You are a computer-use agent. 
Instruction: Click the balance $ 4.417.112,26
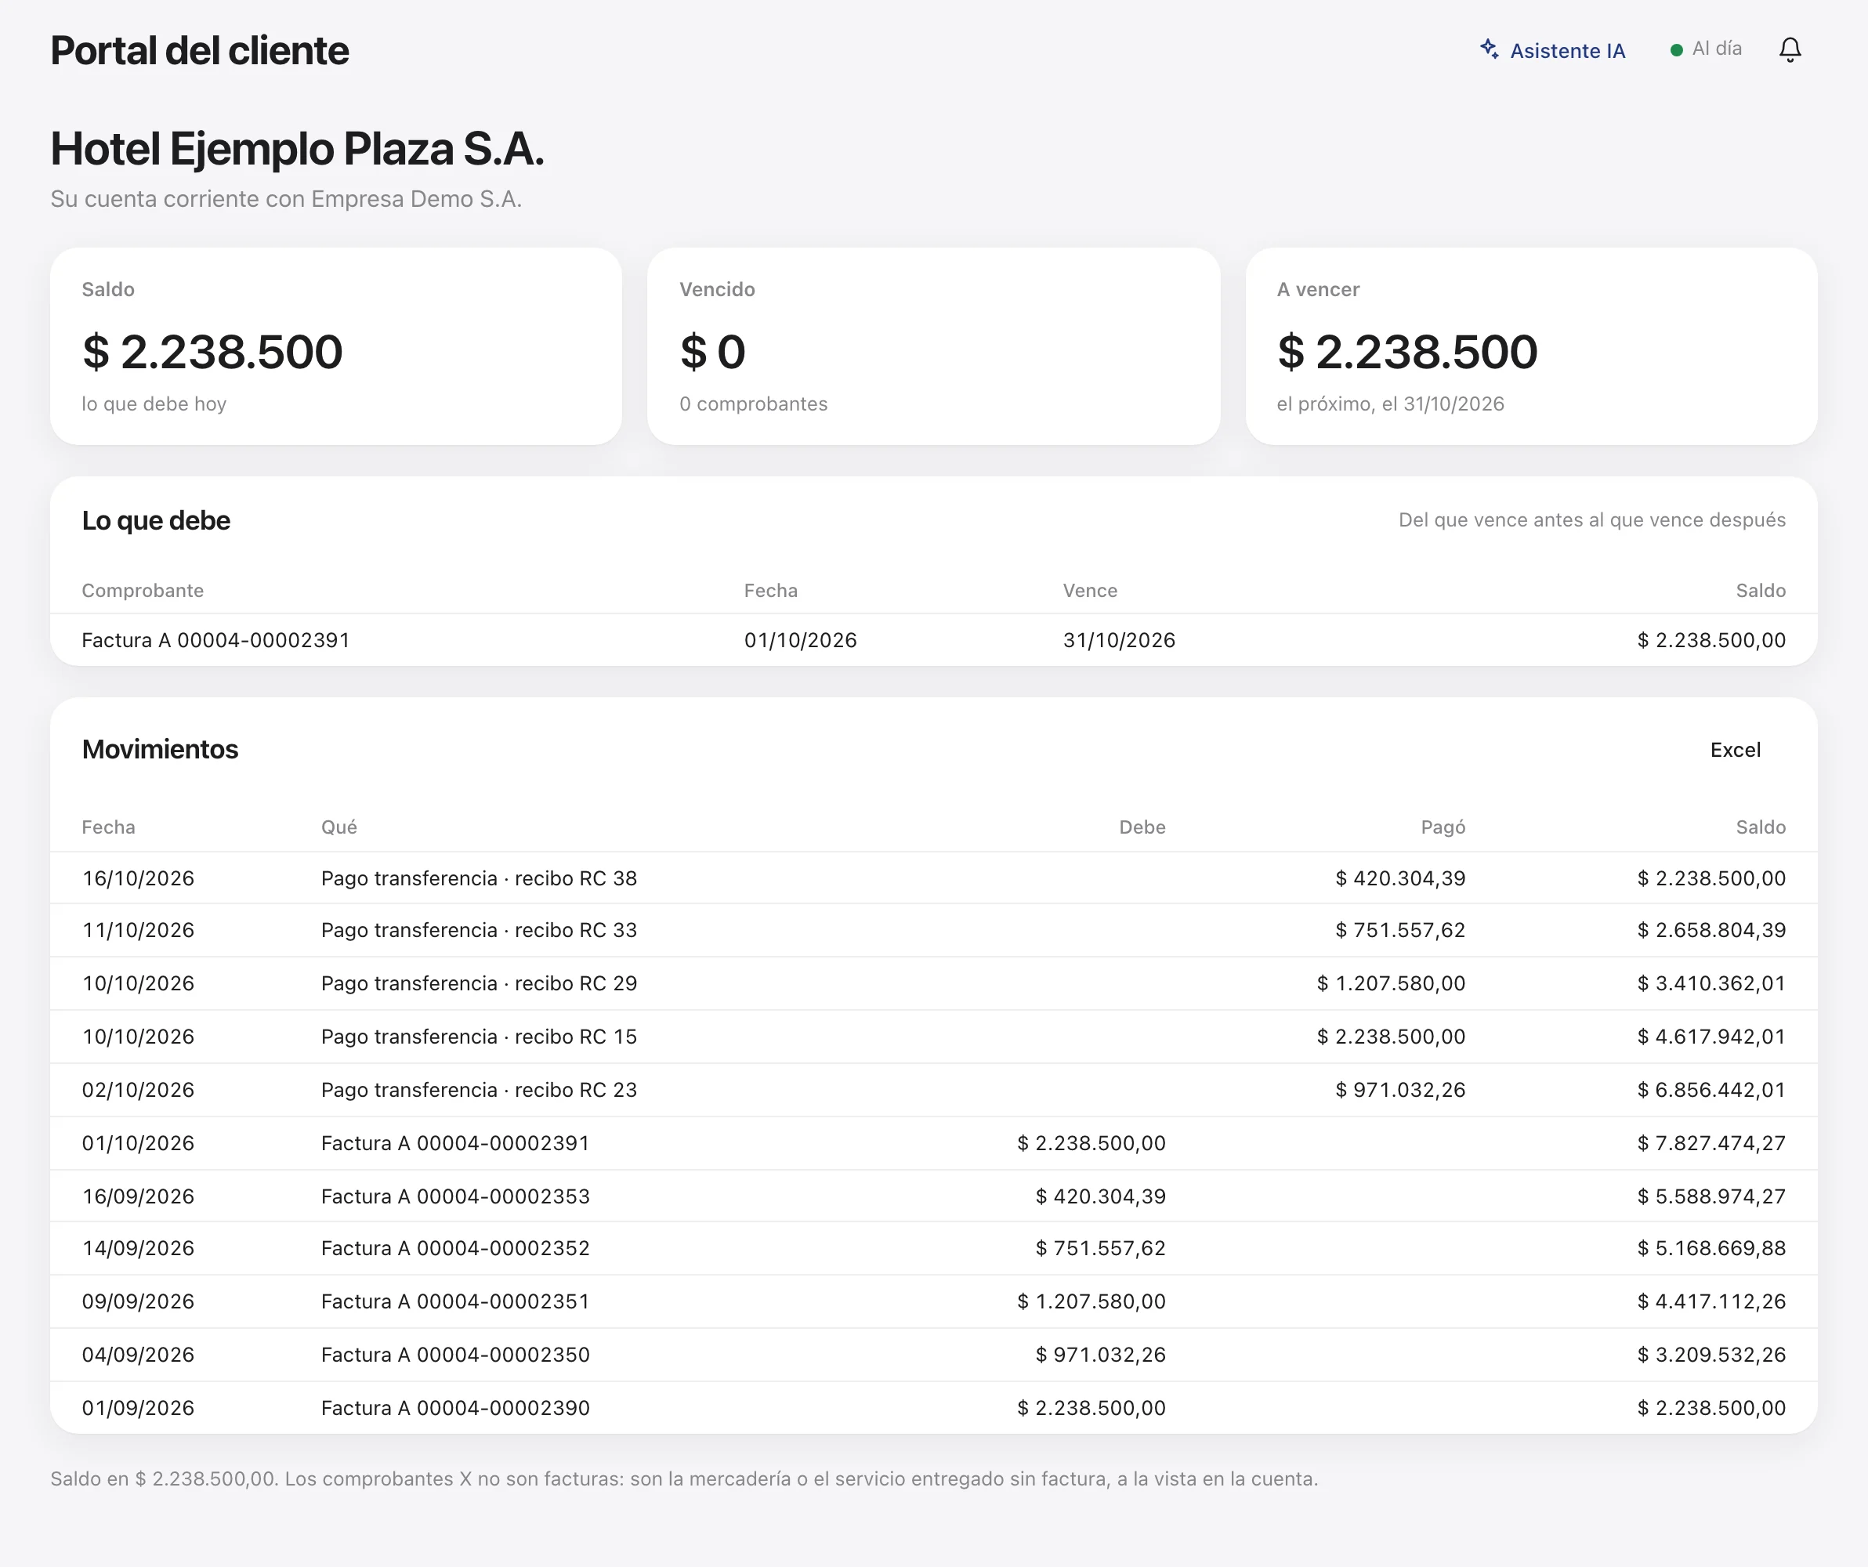[x=1711, y=1302]
